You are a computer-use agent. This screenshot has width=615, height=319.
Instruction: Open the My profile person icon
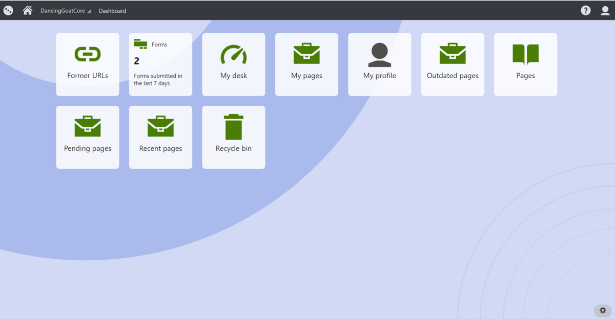pos(380,55)
